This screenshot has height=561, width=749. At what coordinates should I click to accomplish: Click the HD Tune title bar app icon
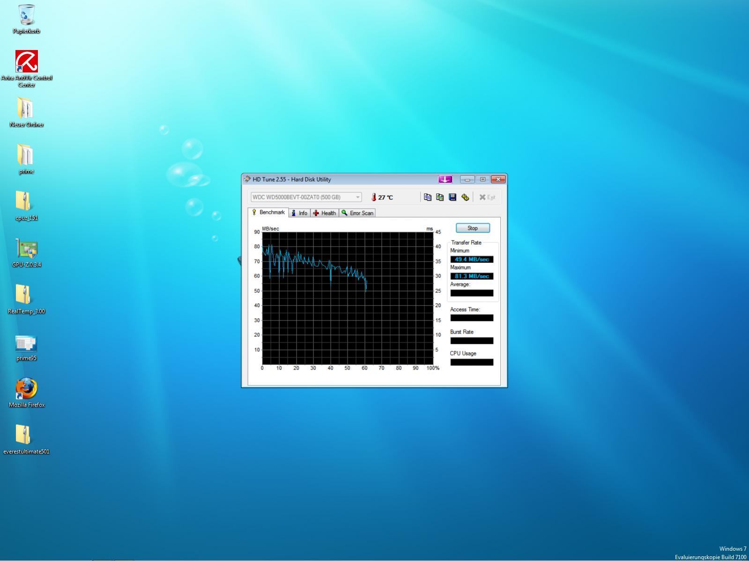point(247,179)
